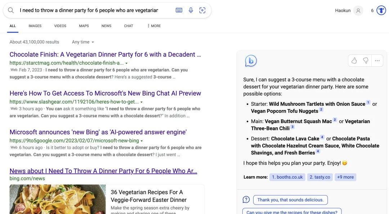Open citation 4 after Chocolate Lava Cake
Viewport: 389px width, 214px height.
point(322,137)
